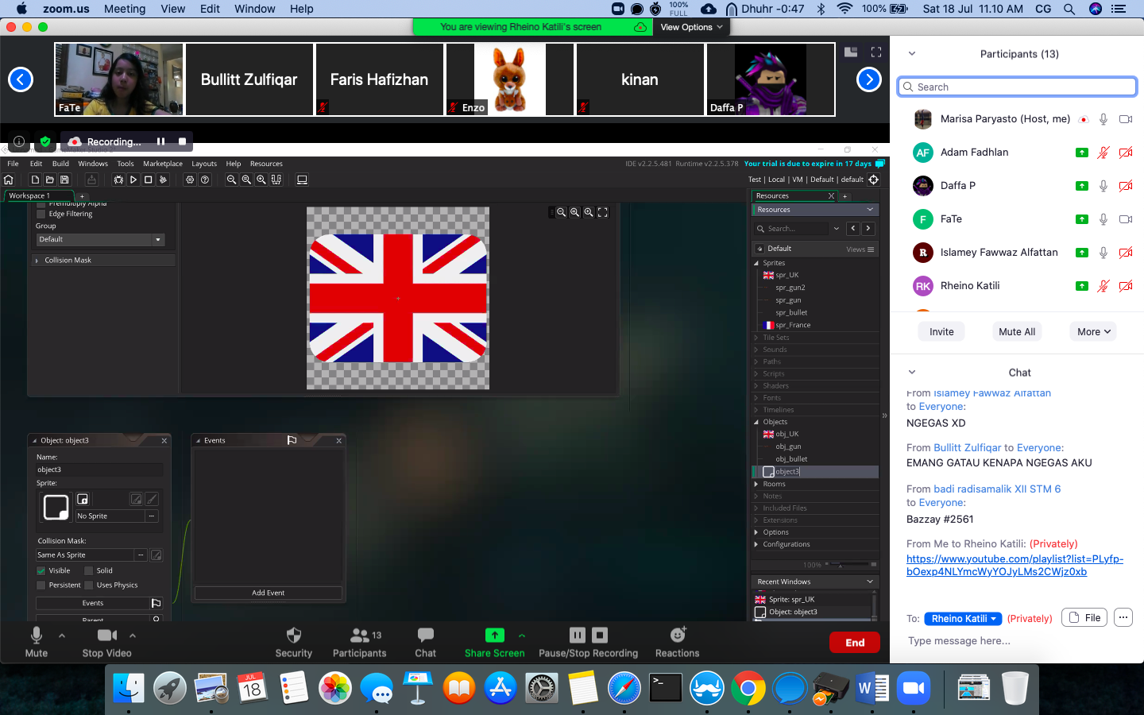The width and height of the screenshot is (1144, 715).
Task: Fit the sprite preview to full view icon
Action: (x=603, y=212)
